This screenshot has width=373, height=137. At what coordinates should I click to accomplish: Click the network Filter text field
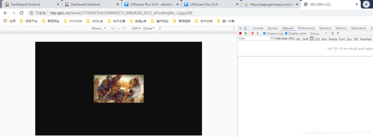[x=254, y=39]
